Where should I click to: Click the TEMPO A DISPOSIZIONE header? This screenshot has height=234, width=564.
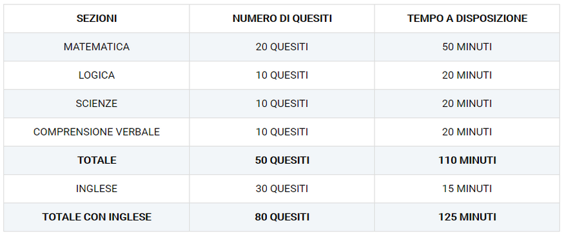(467, 19)
